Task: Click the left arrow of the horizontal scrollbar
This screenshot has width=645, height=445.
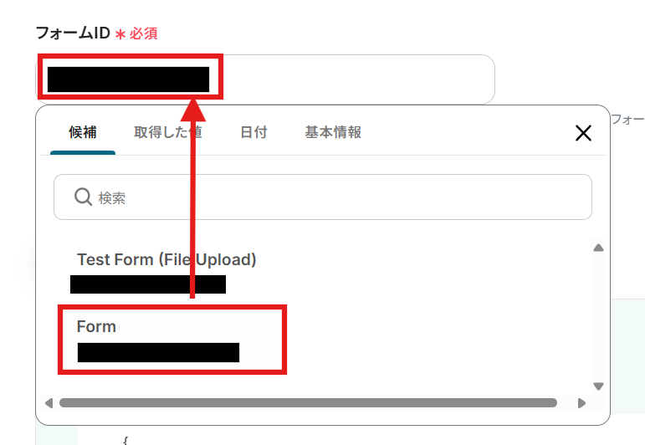Action: 49,403
